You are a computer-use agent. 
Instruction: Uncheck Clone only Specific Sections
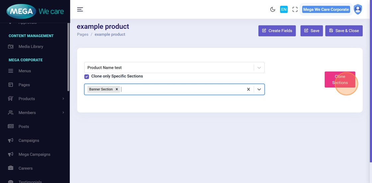87,76
